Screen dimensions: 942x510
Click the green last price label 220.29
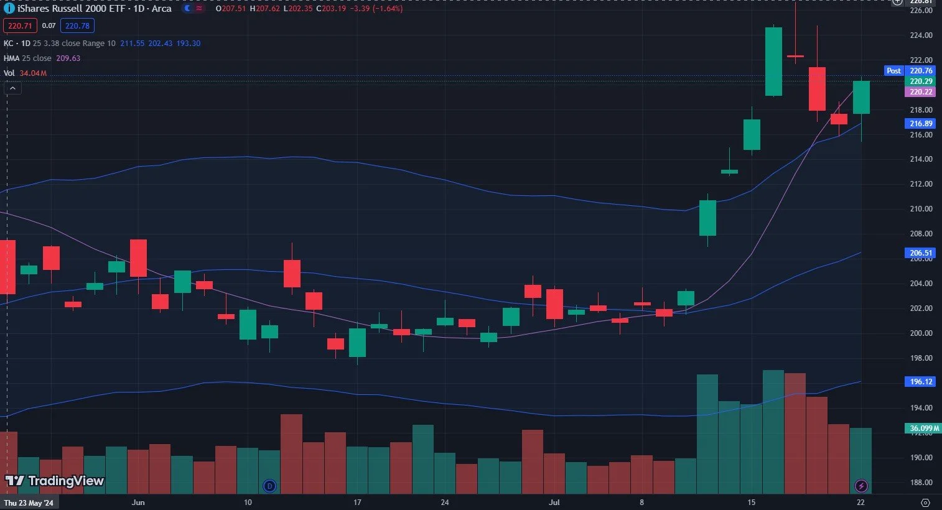[920, 81]
